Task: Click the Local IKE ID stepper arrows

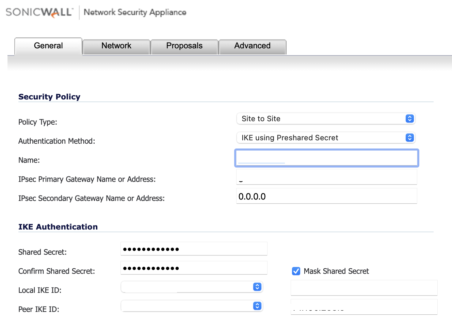Action: point(257,287)
